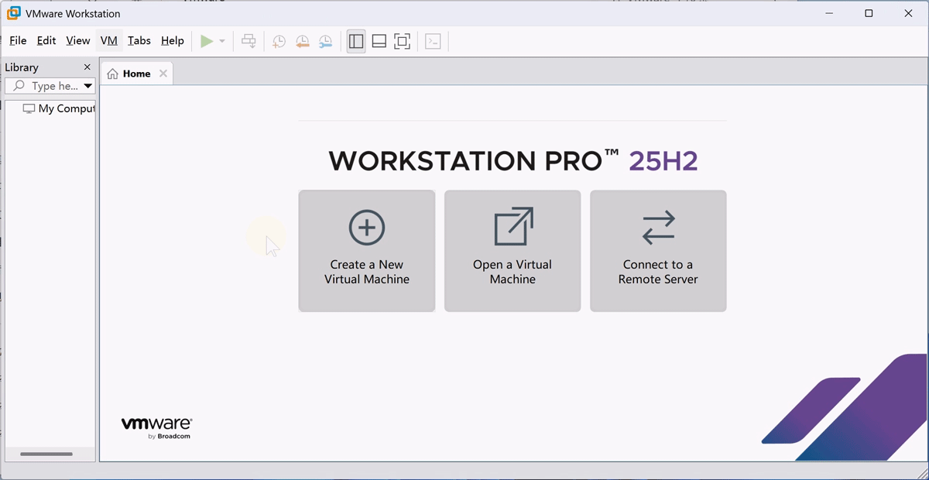Click the Revert to Snapshot icon
Viewport: 929px width, 480px height.
[302, 41]
